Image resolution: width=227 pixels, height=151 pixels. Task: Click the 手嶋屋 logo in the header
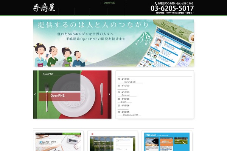coord(44,8)
